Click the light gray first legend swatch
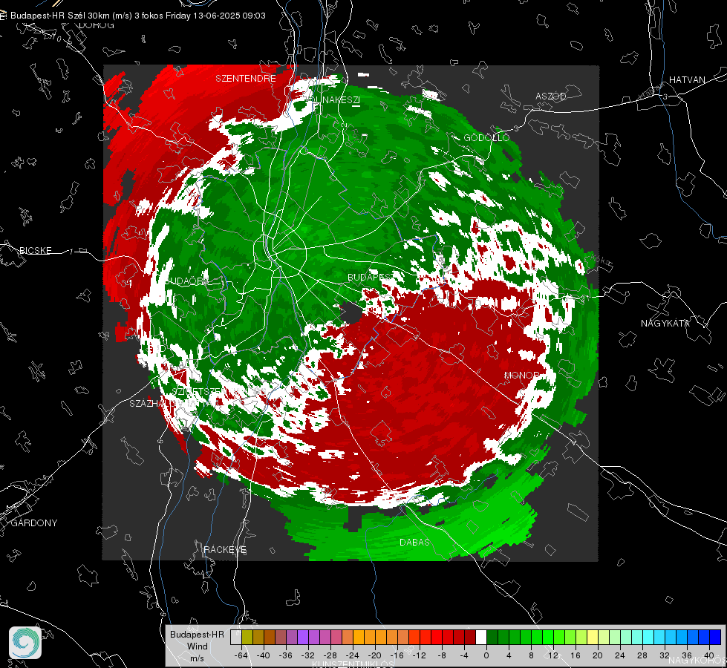Image resolution: width=727 pixels, height=668 pixels. click(x=236, y=638)
